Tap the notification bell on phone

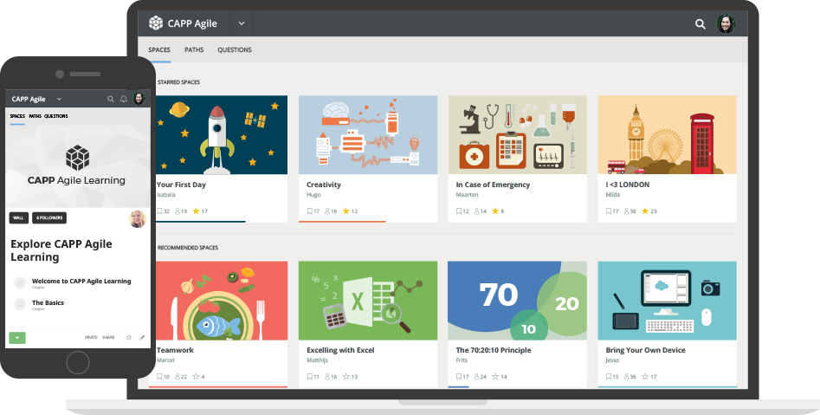(124, 99)
